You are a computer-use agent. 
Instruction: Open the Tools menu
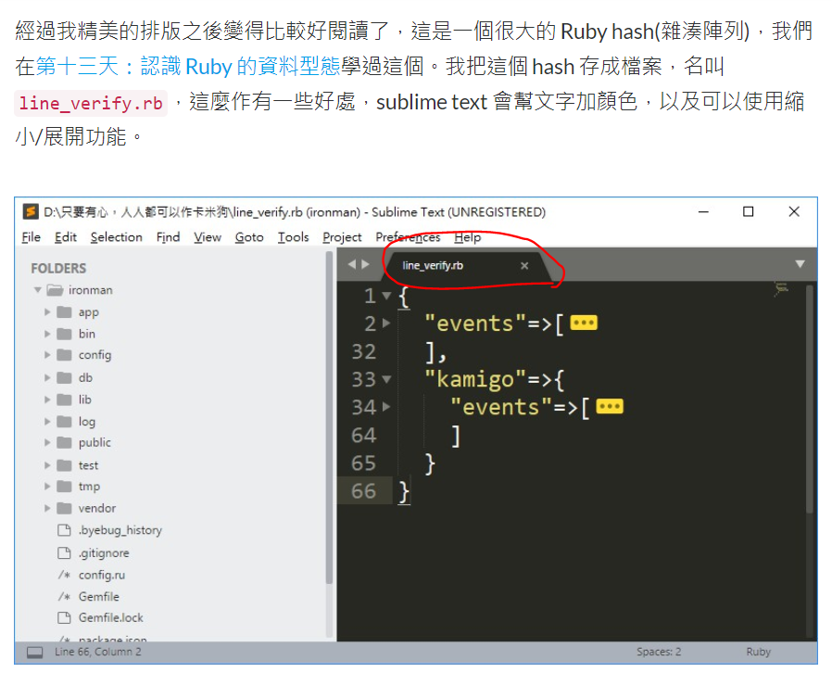pos(293,236)
